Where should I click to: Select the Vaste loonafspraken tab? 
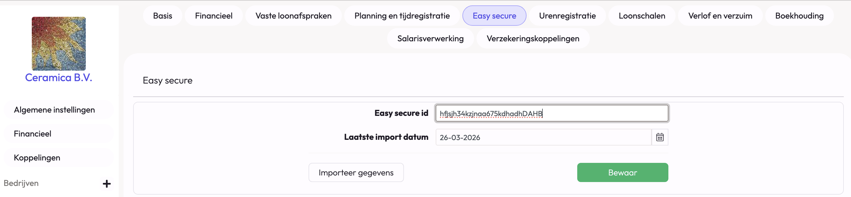(x=293, y=16)
